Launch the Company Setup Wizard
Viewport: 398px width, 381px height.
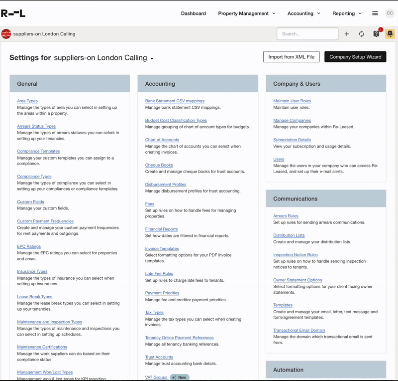[355, 57]
